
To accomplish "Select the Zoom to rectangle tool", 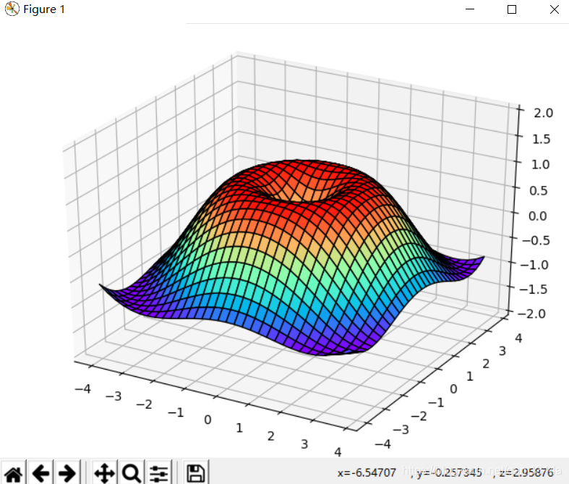I will (x=131, y=473).
